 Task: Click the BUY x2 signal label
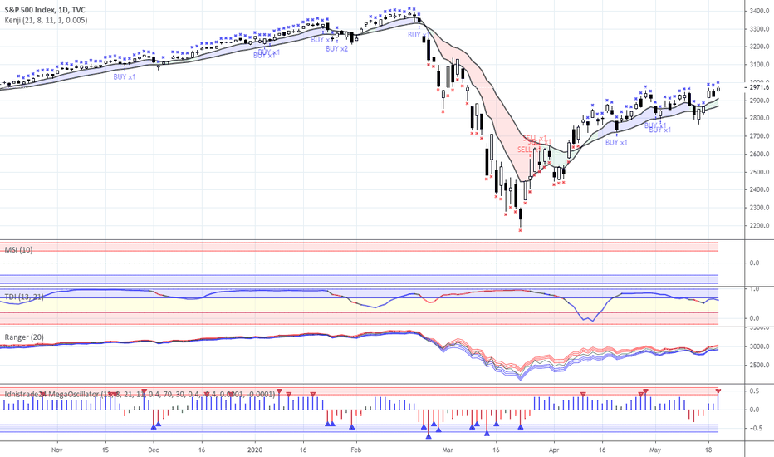click(337, 49)
